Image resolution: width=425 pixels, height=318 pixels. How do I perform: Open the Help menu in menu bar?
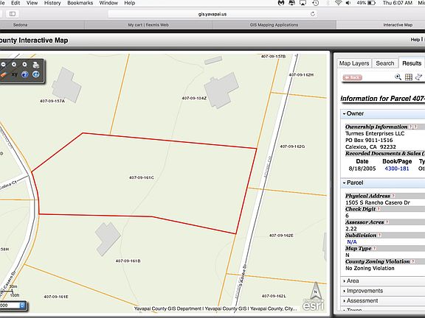[x=130, y=3]
